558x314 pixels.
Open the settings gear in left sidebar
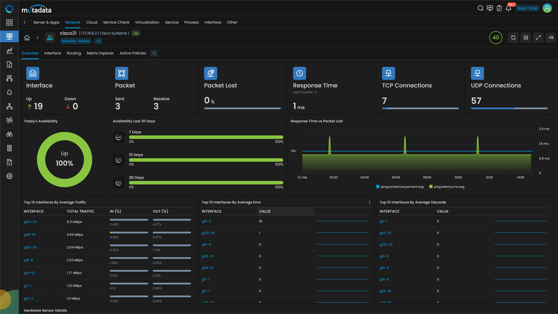[x=9, y=176]
